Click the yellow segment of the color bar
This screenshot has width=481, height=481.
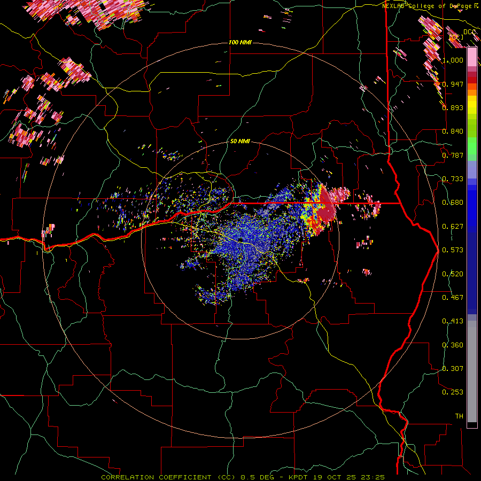(472, 105)
